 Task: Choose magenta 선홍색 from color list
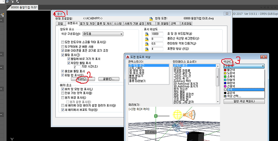point(244,86)
